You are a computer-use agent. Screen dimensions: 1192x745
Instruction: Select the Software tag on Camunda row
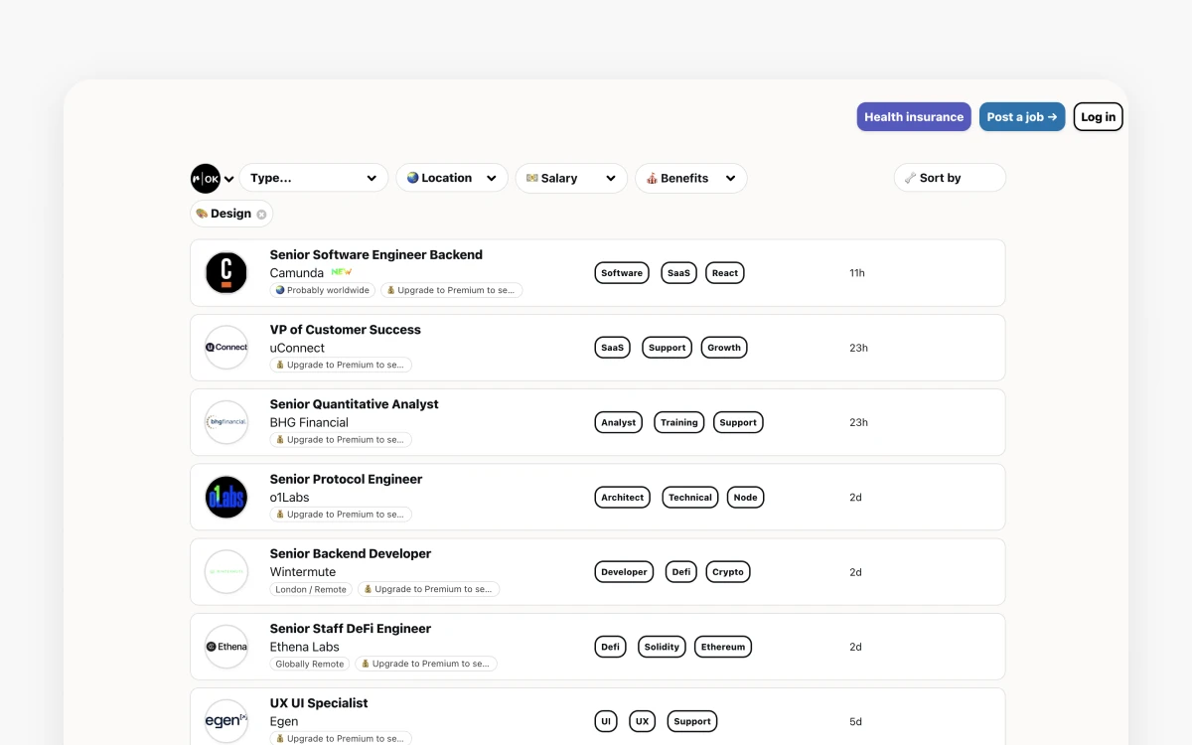(x=622, y=273)
